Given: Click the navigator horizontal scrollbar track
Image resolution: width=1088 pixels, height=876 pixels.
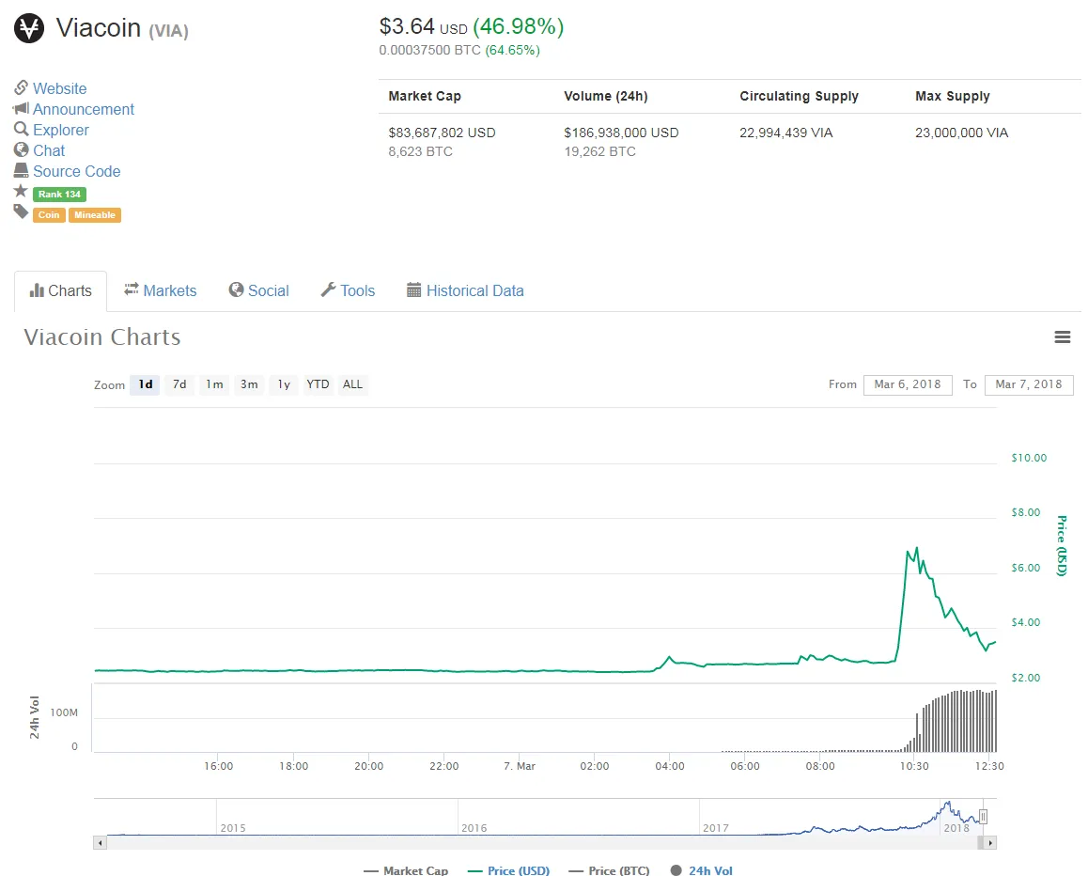Looking at the screenshot, I should pos(545,843).
